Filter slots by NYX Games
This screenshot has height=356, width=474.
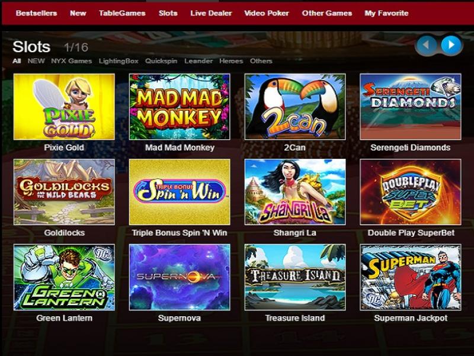71,61
